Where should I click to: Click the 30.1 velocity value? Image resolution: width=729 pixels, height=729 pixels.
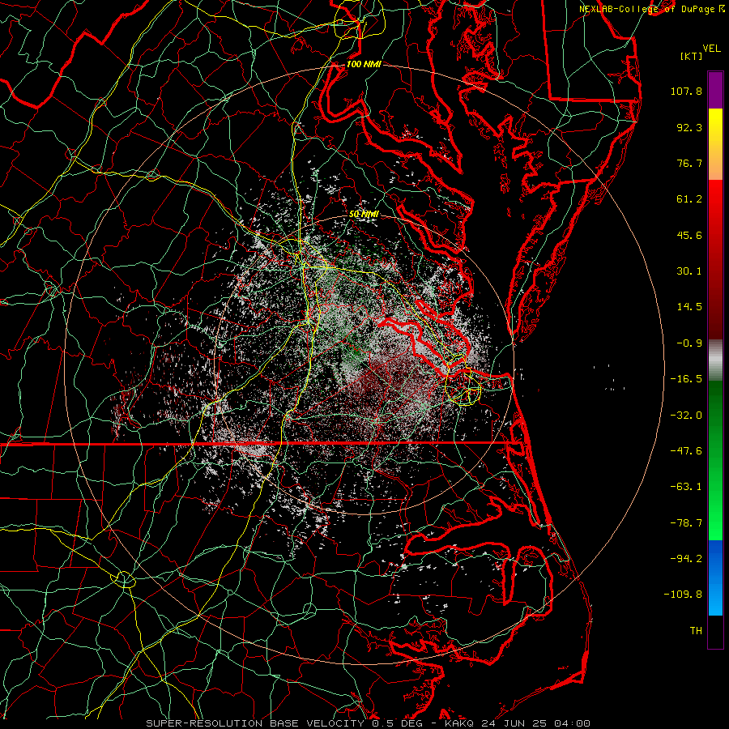click(x=689, y=271)
